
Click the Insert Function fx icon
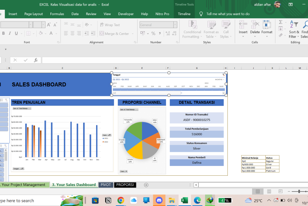tap(36, 60)
